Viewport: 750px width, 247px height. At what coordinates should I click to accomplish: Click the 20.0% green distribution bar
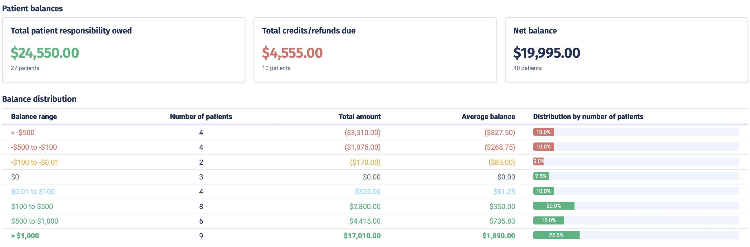pos(554,206)
